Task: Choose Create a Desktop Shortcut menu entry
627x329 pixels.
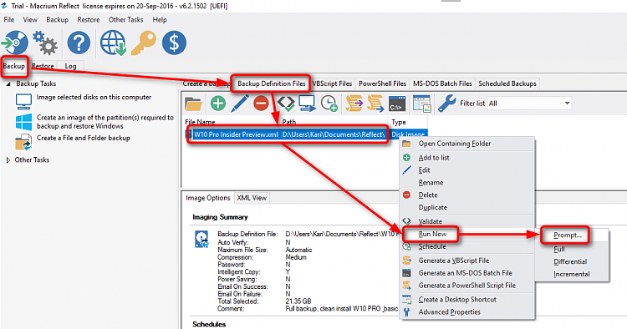Action: [x=467, y=300]
